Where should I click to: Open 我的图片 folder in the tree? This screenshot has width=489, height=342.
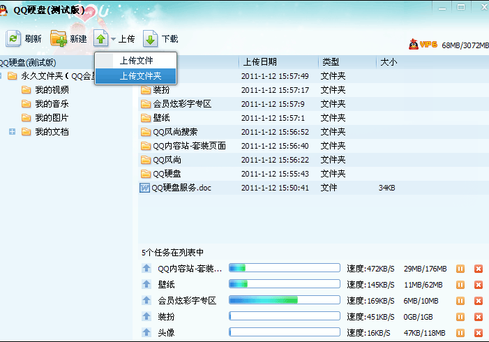pyautogui.click(x=45, y=118)
